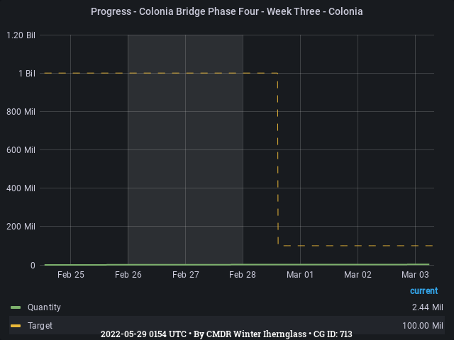
Task: Click the 'Mar 02' x-axis label
Action: pos(358,275)
